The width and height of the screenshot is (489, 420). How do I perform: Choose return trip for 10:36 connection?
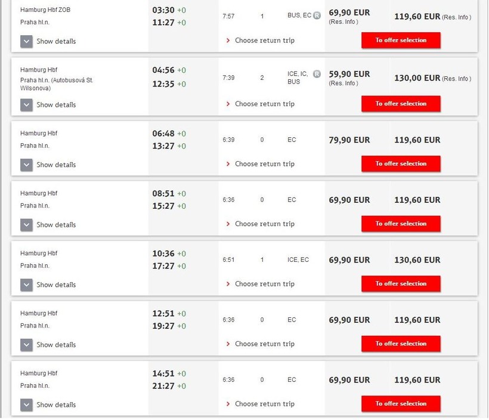click(264, 284)
